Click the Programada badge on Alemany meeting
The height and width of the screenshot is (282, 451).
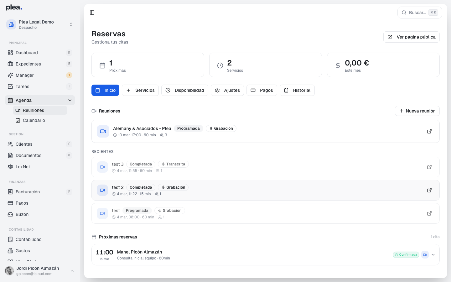pyautogui.click(x=189, y=128)
